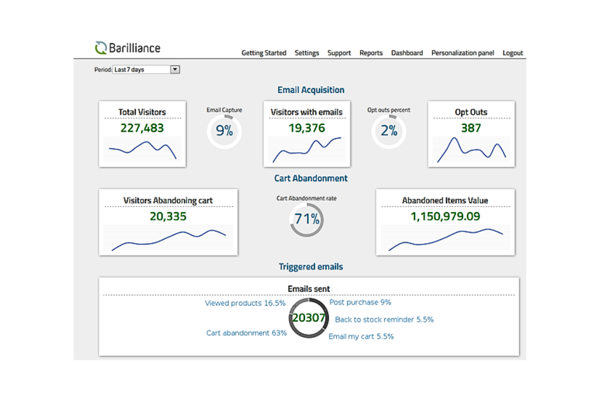This screenshot has height=400, width=600.
Task: Select the Email Capture 9% gauge
Action: [x=224, y=130]
